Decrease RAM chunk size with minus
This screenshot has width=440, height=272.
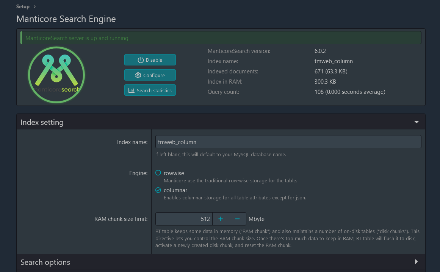tap(237, 219)
